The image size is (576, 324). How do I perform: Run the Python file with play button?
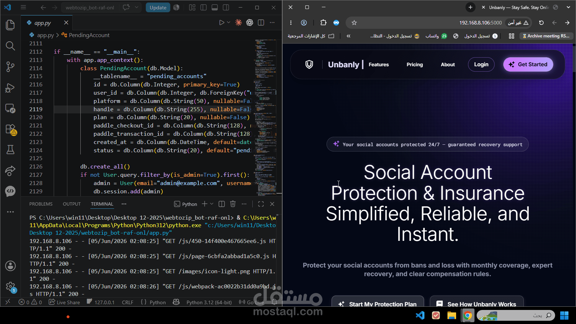pyautogui.click(x=222, y=23)
